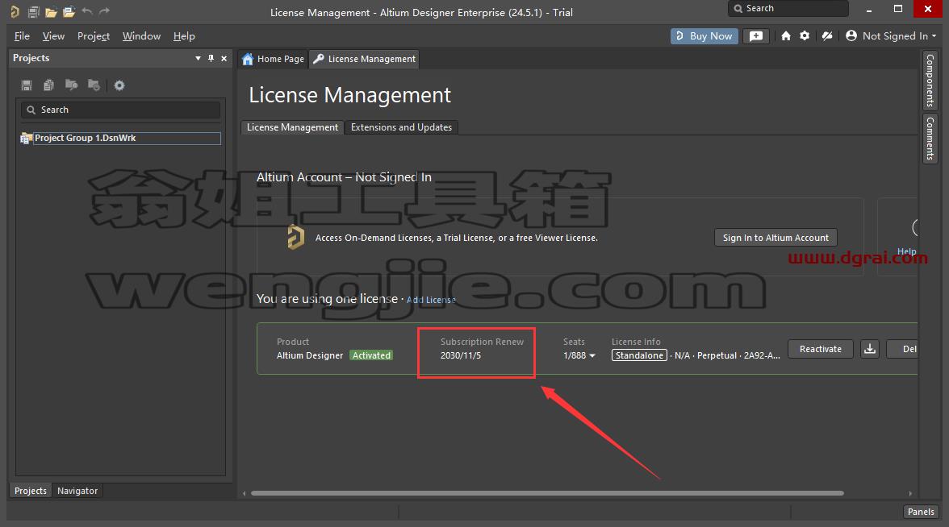This screenshot has width=949, height=527.
Task: Open the Window menu
Action: click(x=141, y=36)
